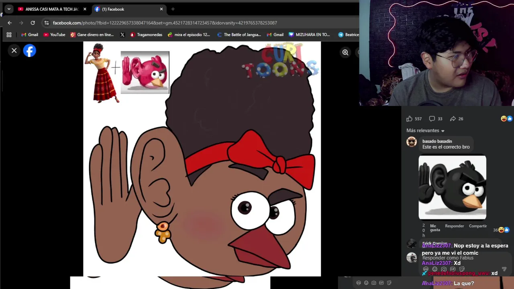Viewport: 514px width, 289px height.
Task: Click Compartir on basado's comment
Action: 478,226
